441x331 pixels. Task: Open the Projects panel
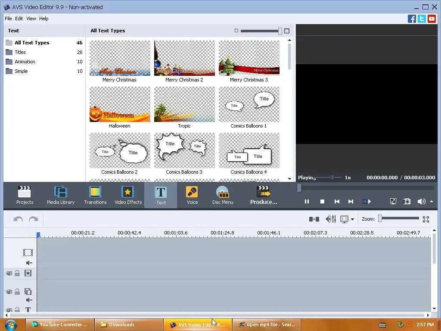tap(25, 195)
